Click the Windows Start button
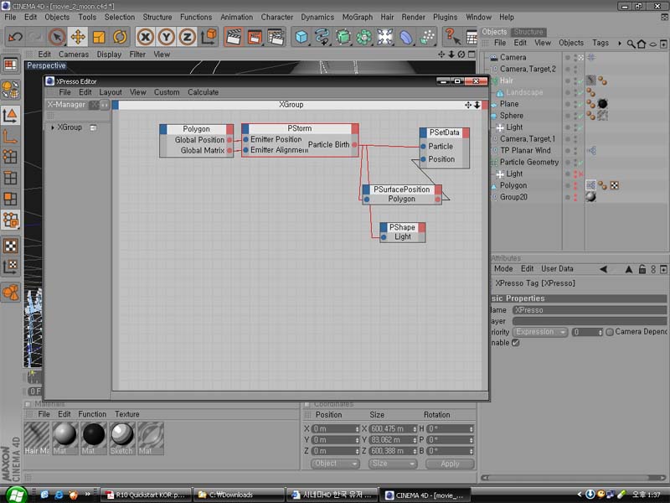 [16, 495]
